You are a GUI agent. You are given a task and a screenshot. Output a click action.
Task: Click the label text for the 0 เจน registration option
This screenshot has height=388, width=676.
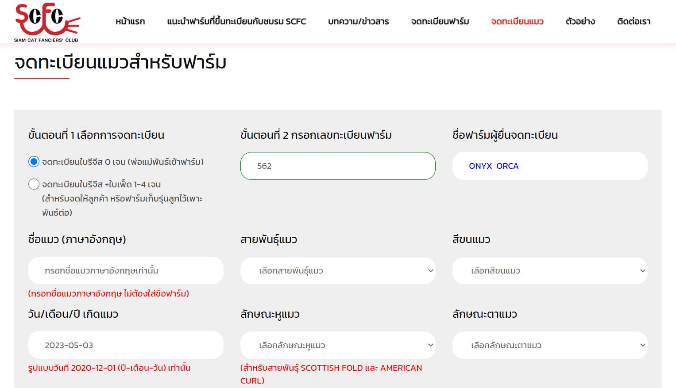point(123,162)
